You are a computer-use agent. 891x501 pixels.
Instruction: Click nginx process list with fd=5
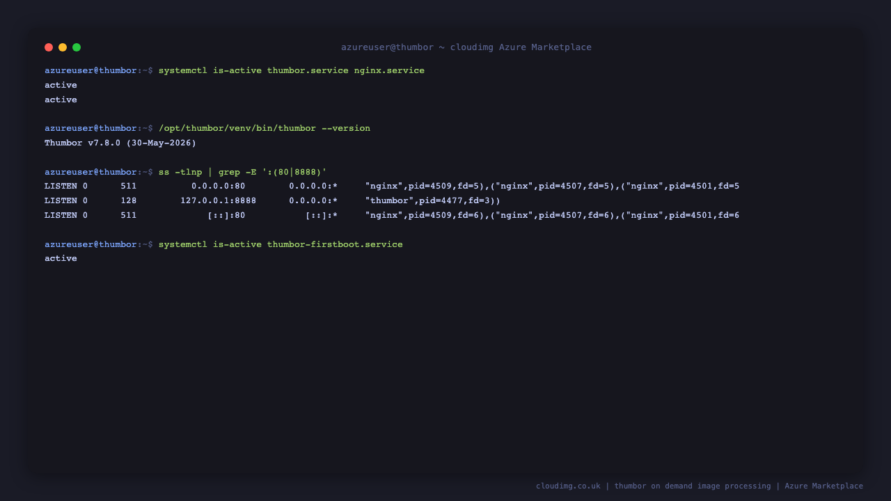click(x=552, y=186)
